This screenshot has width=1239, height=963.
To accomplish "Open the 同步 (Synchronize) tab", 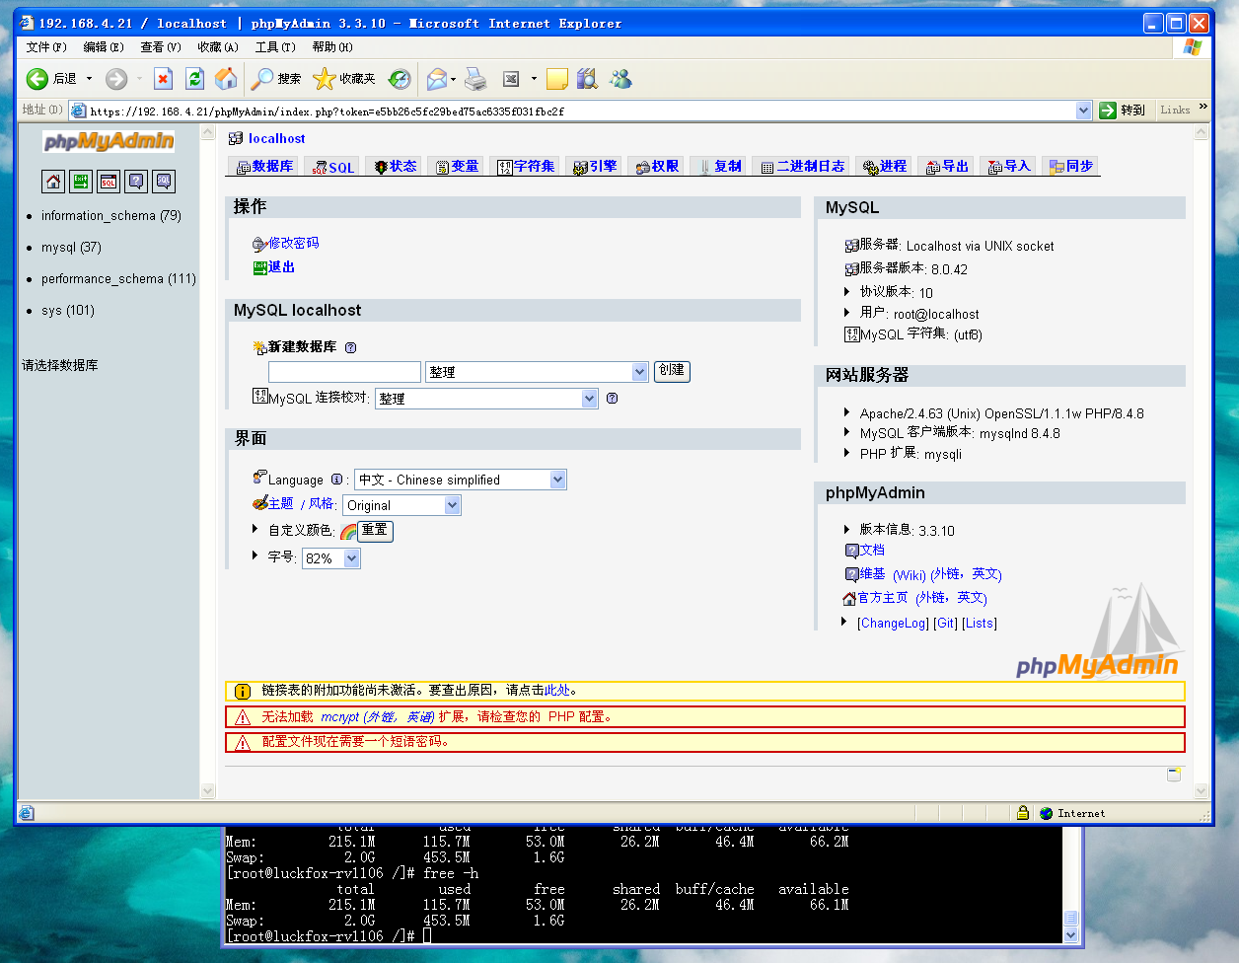I will pos(1071,167).
